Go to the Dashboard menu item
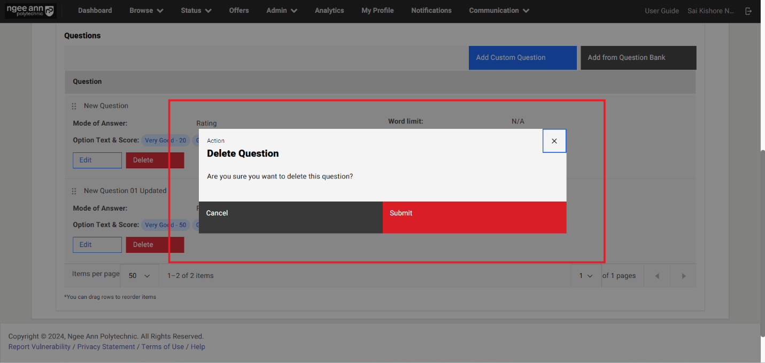This screenshot has height=363, width=765. click(95, 11)
